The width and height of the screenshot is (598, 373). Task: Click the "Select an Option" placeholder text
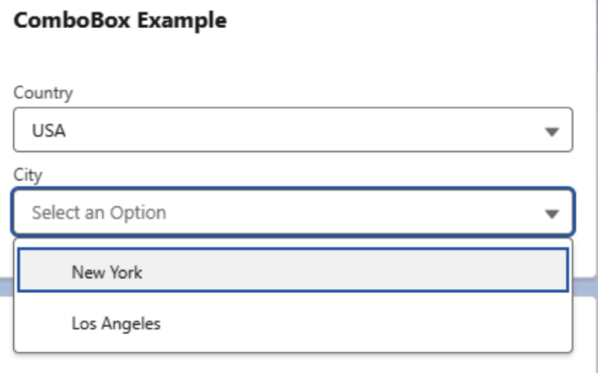tap(99, 213)
